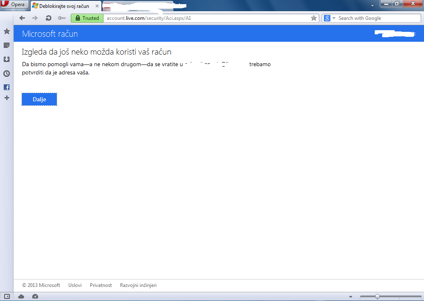Image resolution: width=424 pixels, height=301 pixels.
Task: Click the Opera Link cloud icon
Action: (x=21, y=296)
